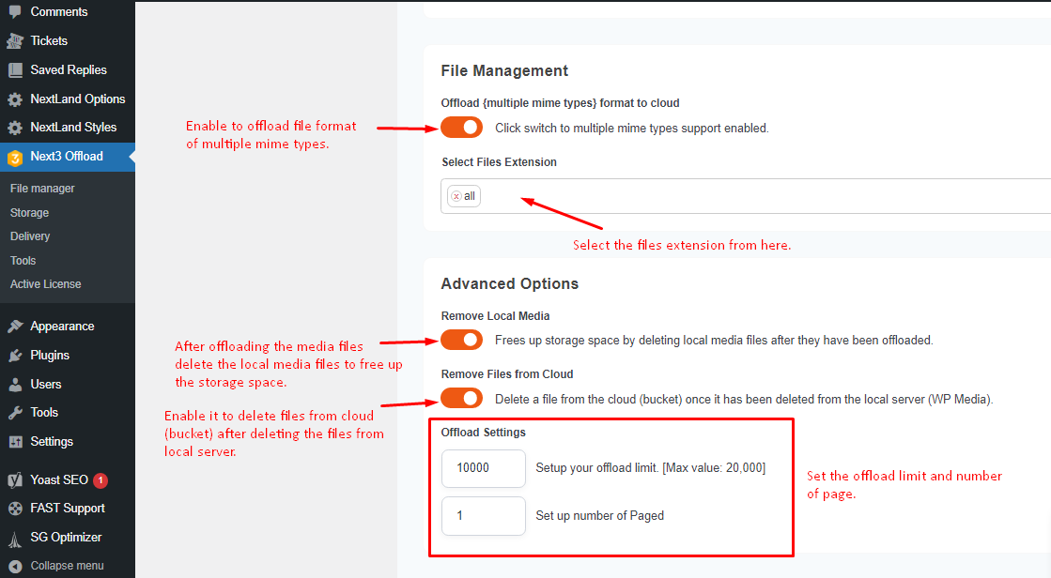Open the Delivery menu item
1051x578 pixels.
tap(29, 236)
